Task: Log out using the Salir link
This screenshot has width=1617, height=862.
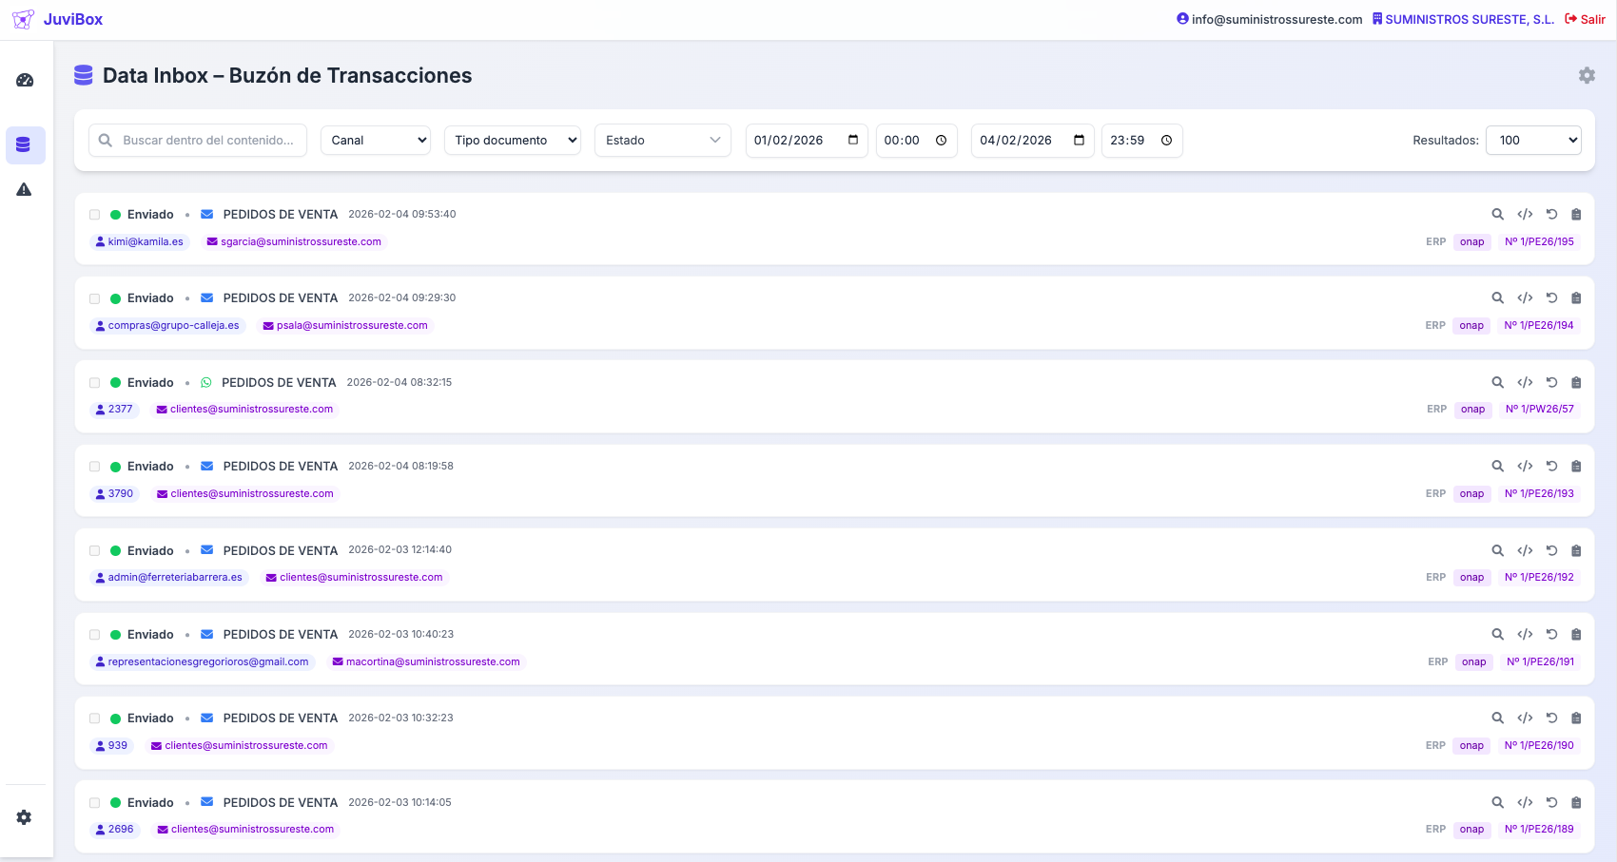Action: pos(1591,19)
